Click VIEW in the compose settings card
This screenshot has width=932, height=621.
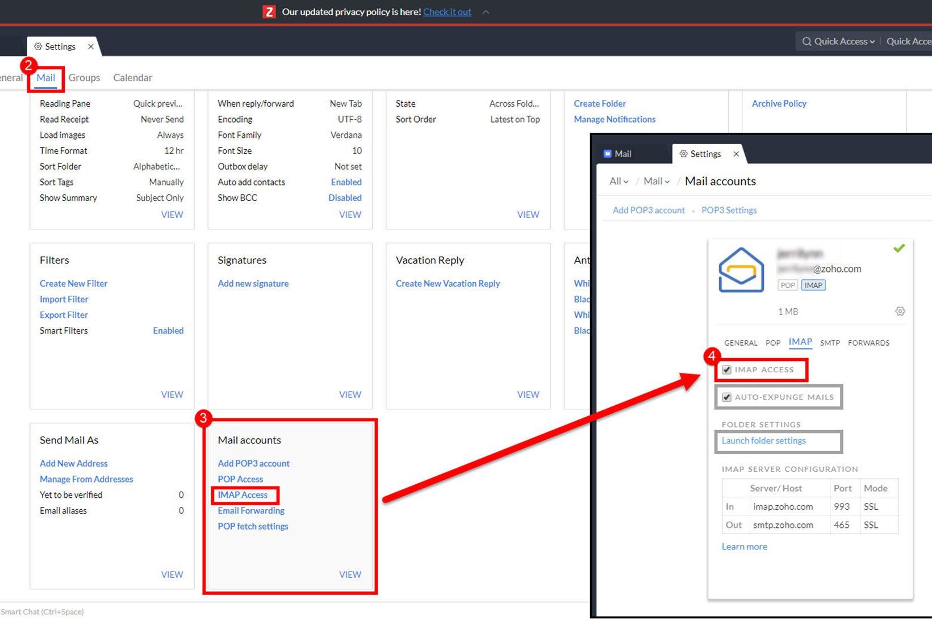(x=350, y=215)
